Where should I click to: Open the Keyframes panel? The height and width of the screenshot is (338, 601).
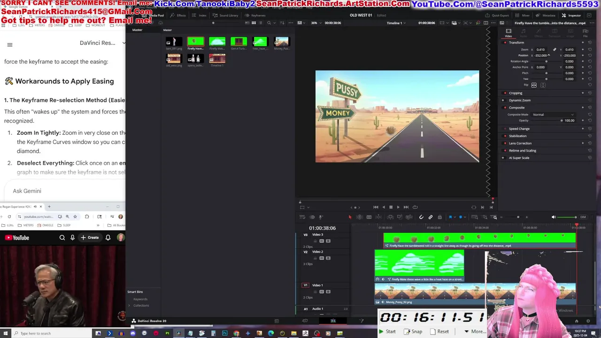(x=255, y=15)
